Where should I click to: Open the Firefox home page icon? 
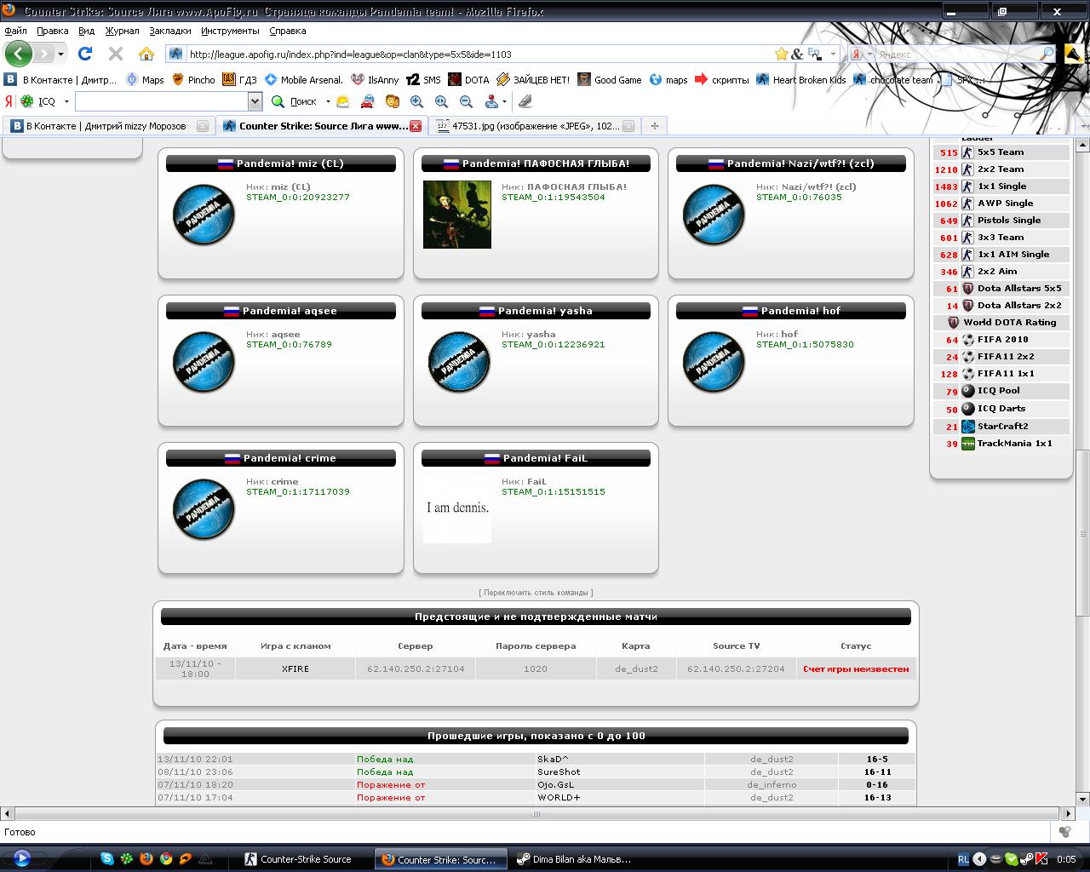point(146,54)
